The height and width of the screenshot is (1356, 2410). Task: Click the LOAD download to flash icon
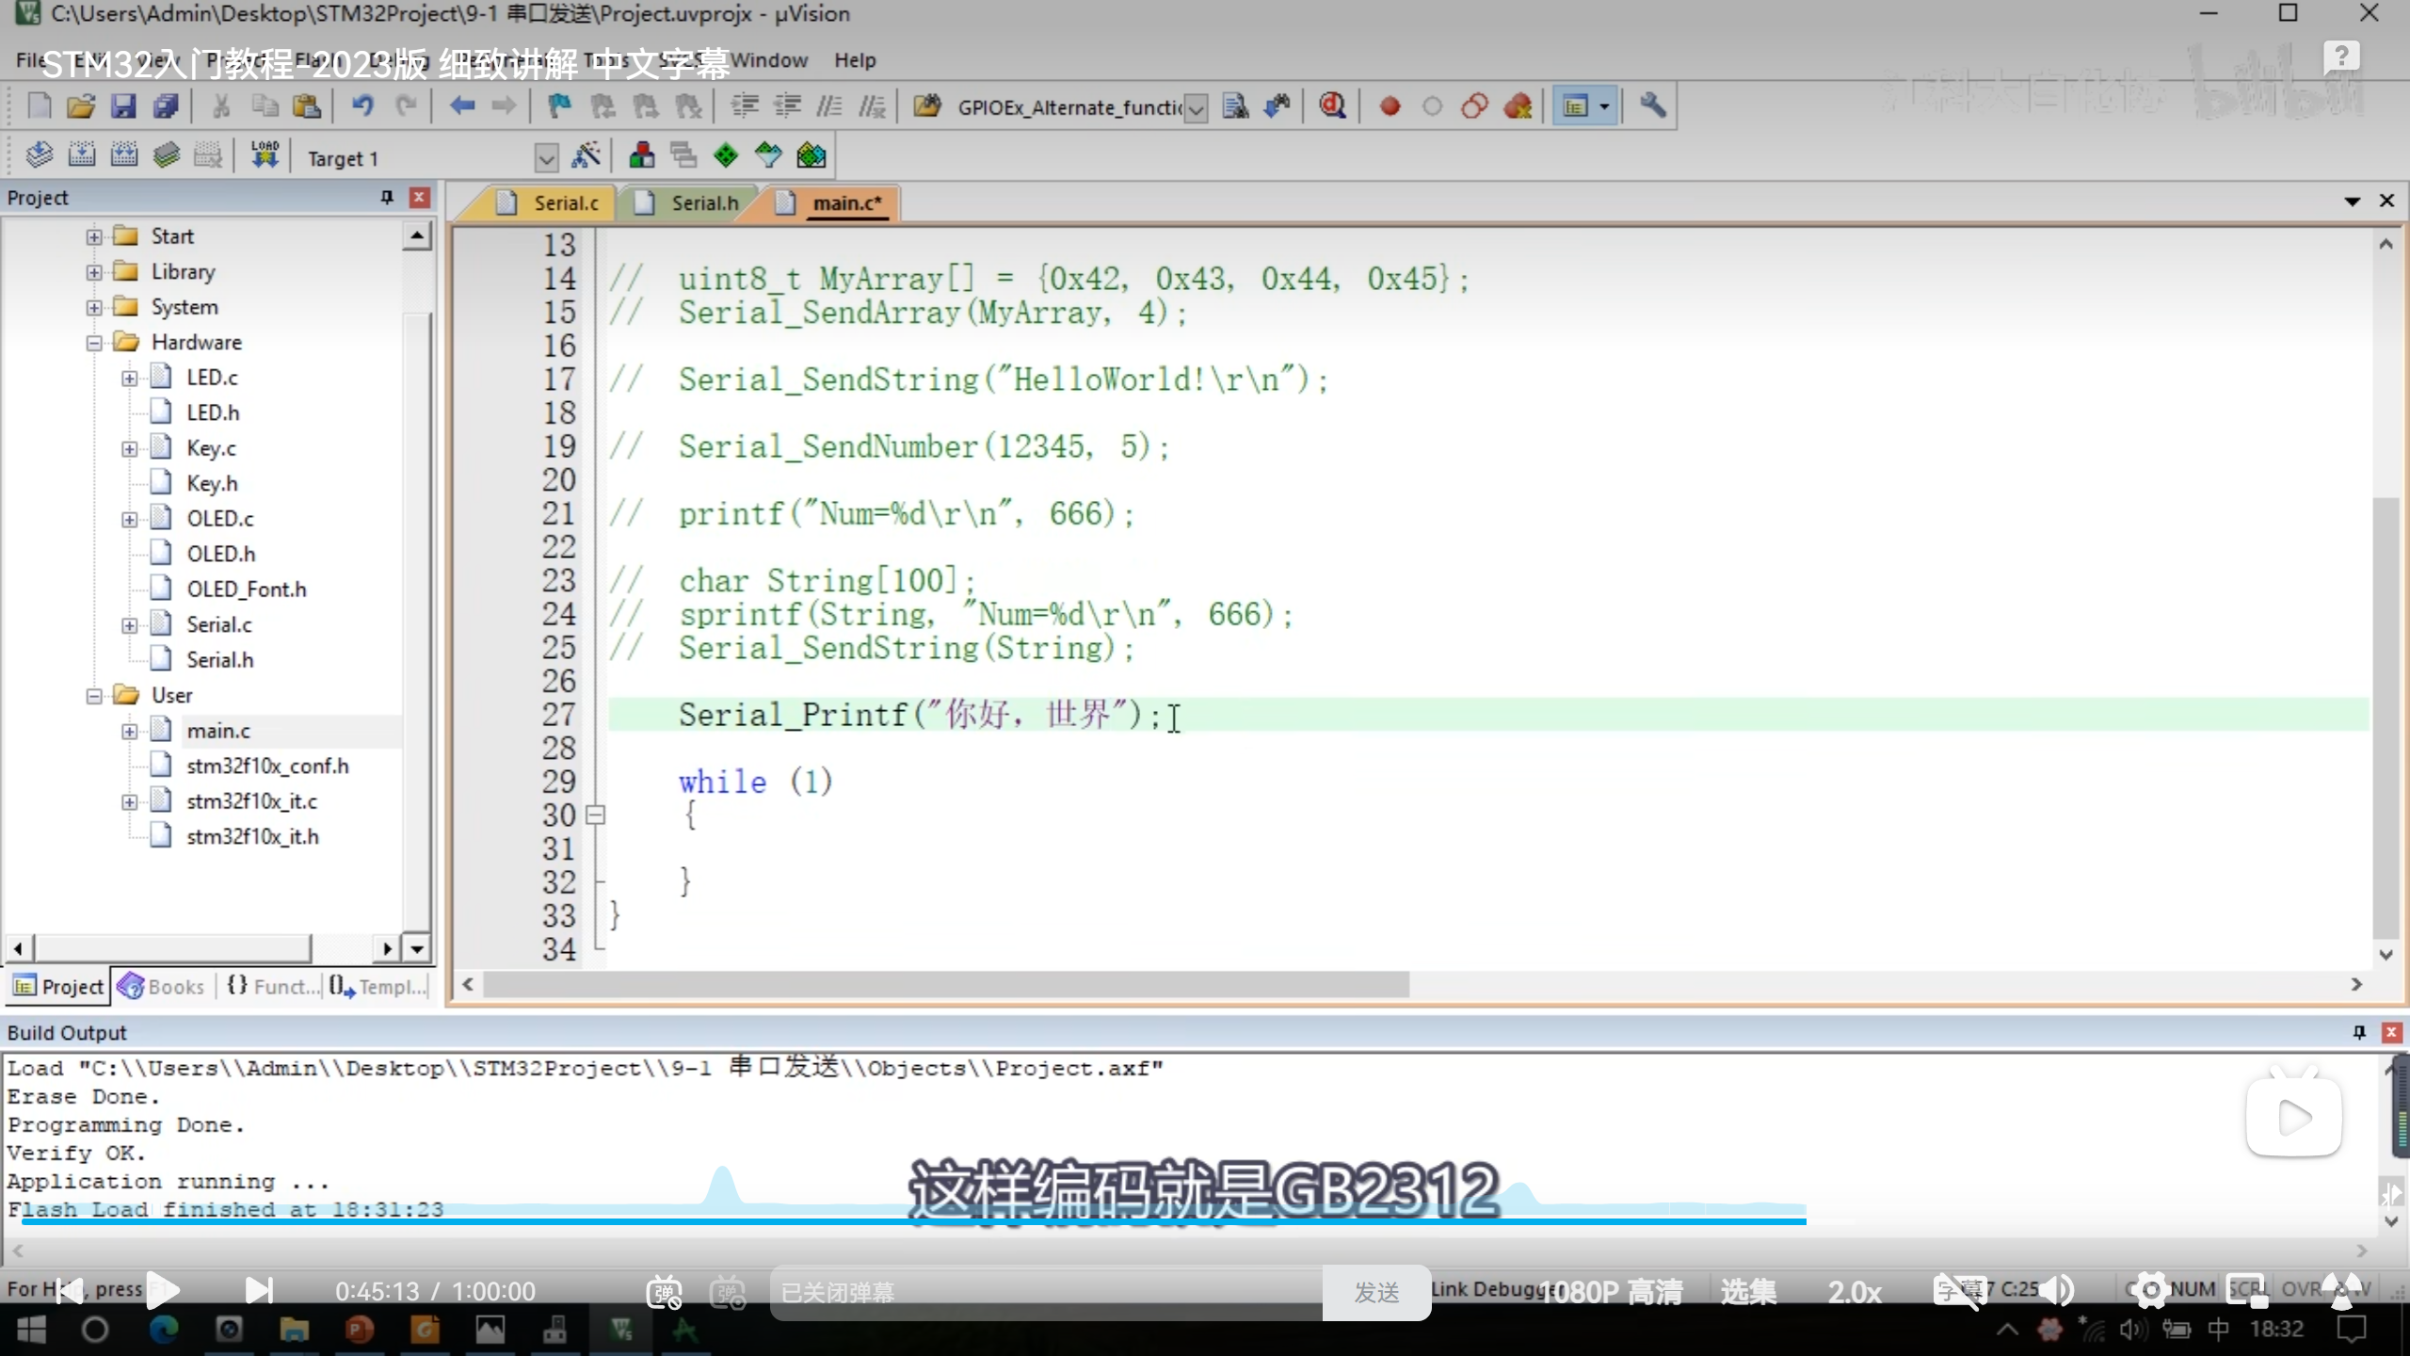265,155
